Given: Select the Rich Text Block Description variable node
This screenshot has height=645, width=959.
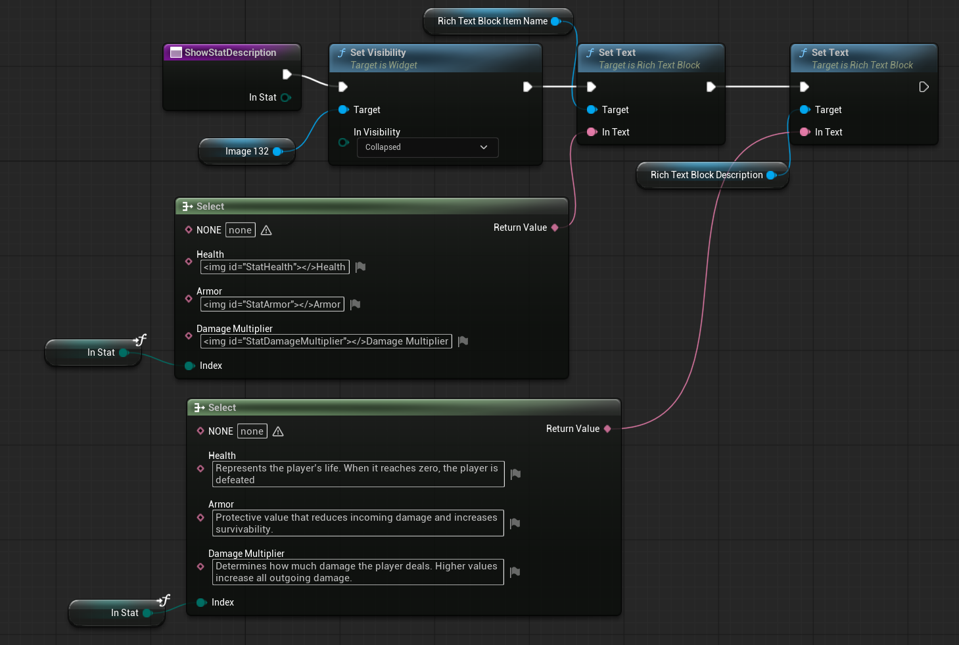Looking at the screenshot, I should 706,175.
